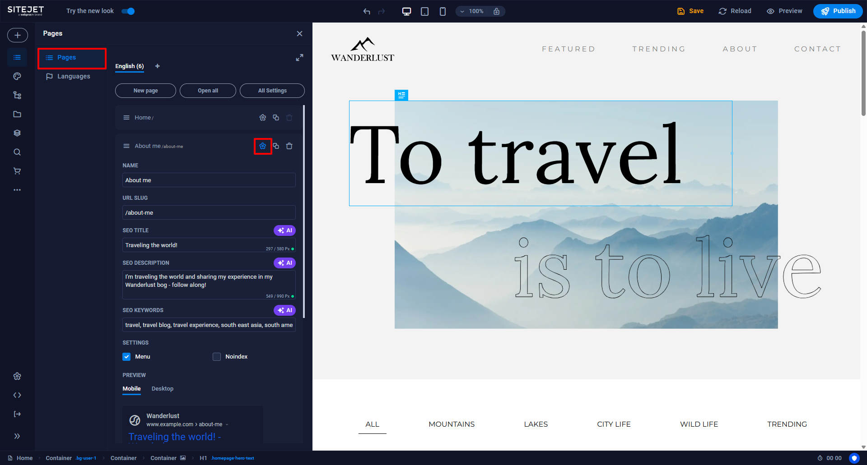Click the undo arrow in the top bar
Viewport: 867px width, 465px height.
[367, 11]
